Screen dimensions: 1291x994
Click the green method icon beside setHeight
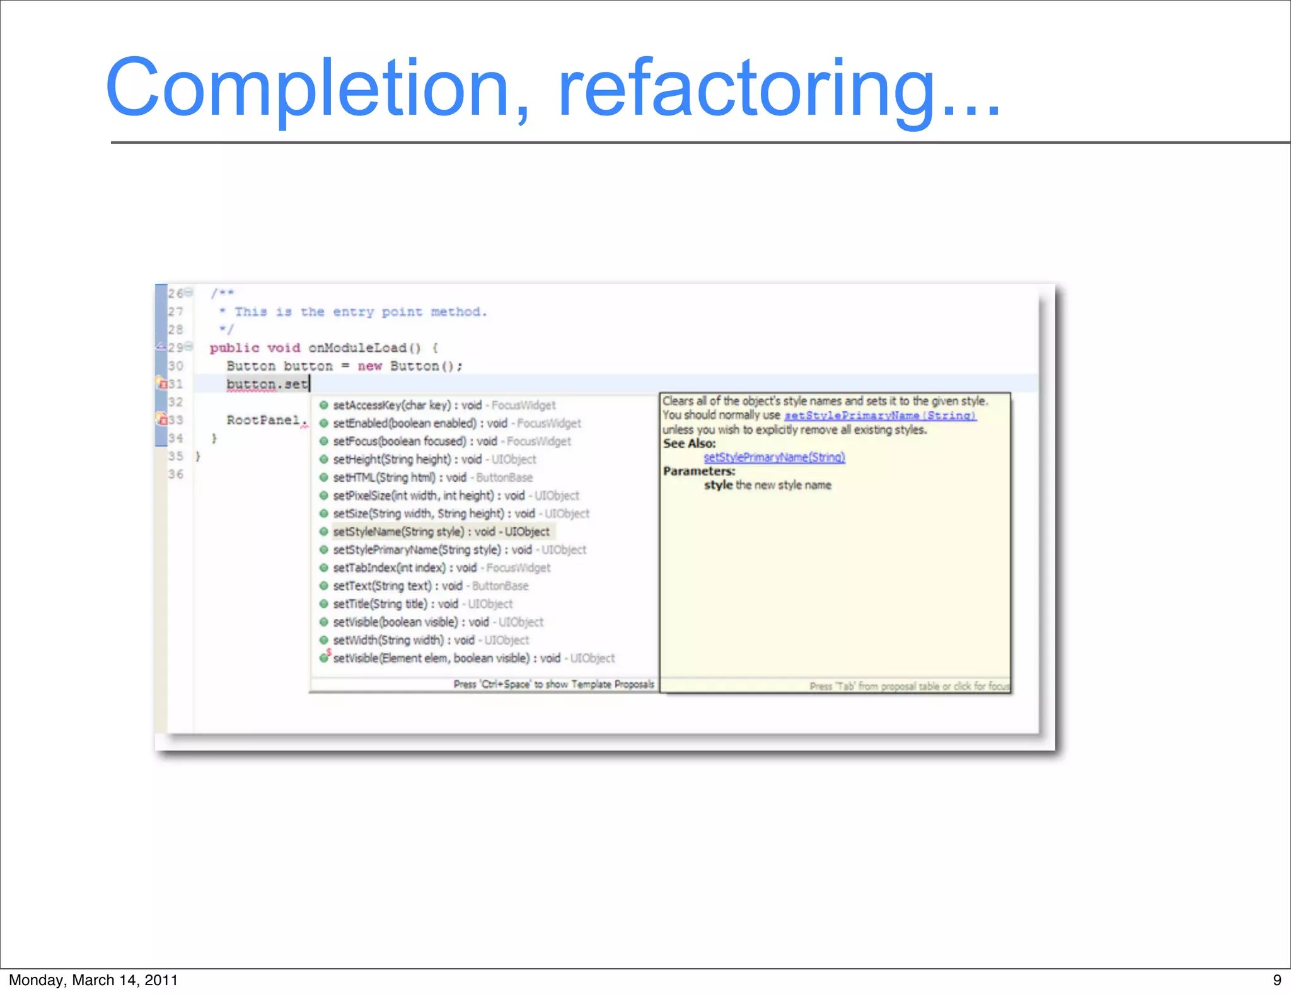324,459
